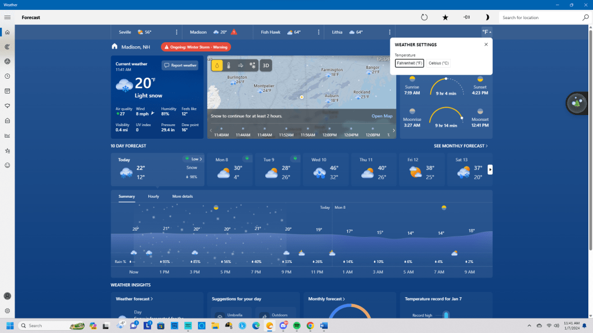Open options menu for Seville
This screenshot has width=593, height=333.
click(177, 32)
